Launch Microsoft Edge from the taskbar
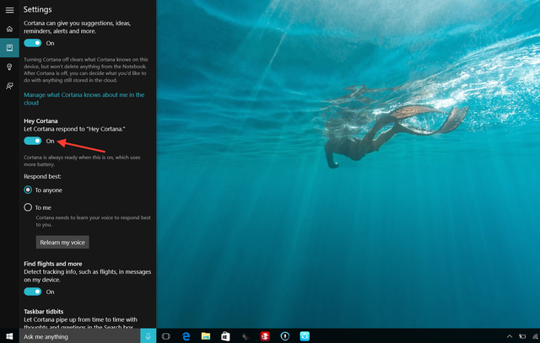Viewport: 540px width, 343px height. [x=186, y=336]
